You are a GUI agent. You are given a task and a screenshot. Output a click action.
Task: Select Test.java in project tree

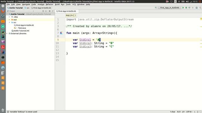(22, 28)
